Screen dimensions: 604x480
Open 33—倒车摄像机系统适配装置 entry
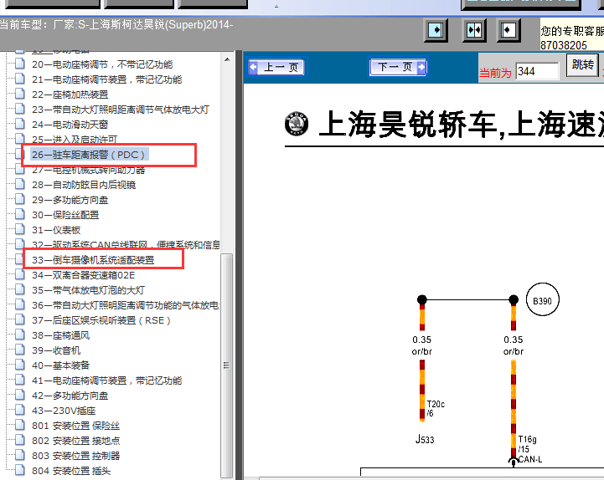pyautogui.click(x=93, y=260)
